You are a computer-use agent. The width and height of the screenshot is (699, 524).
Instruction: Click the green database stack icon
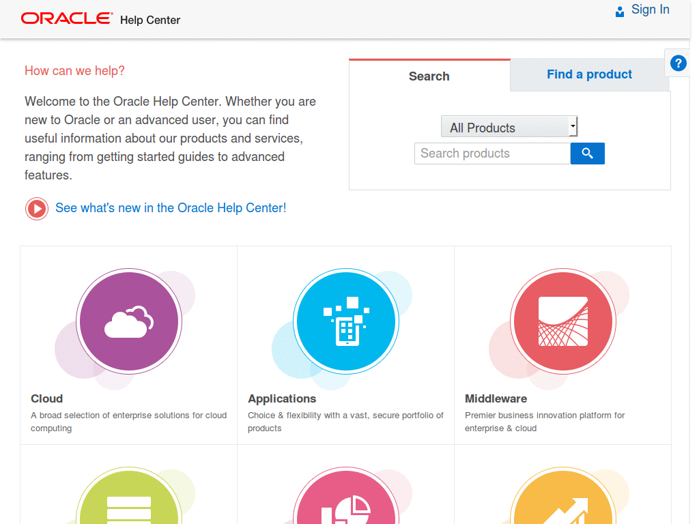[x=129, y=495]
